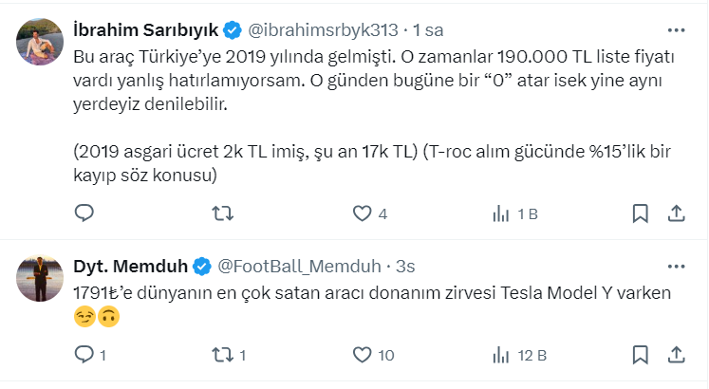Share İbrahim Sarıbıyık's tweet
Image resolution: width=709 pixels, height=389 pixels.
[x=676, y=214]
